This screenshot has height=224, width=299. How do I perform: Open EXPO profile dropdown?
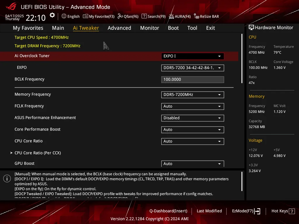coord(193,68)
